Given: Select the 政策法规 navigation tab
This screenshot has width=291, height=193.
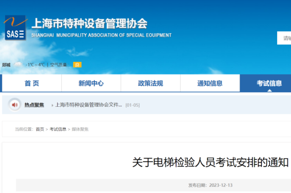Looking at the screenshot, I should pos(150,83).
